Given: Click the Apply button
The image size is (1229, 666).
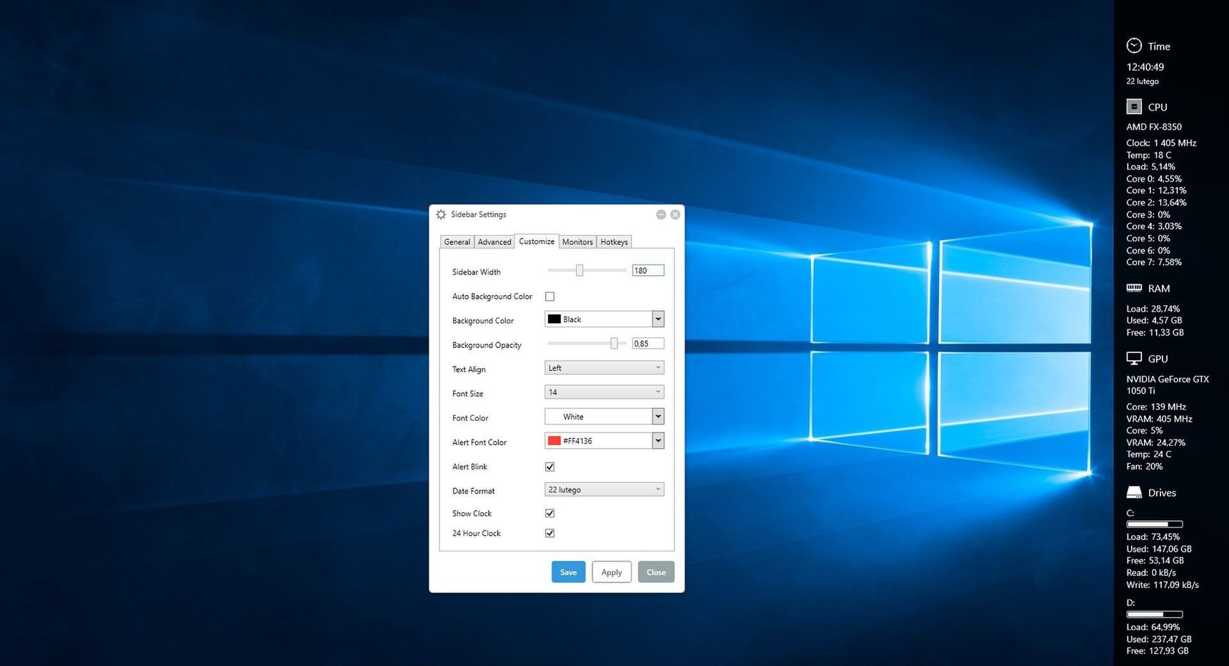Looking at the screenshot, I should [612, 572].
